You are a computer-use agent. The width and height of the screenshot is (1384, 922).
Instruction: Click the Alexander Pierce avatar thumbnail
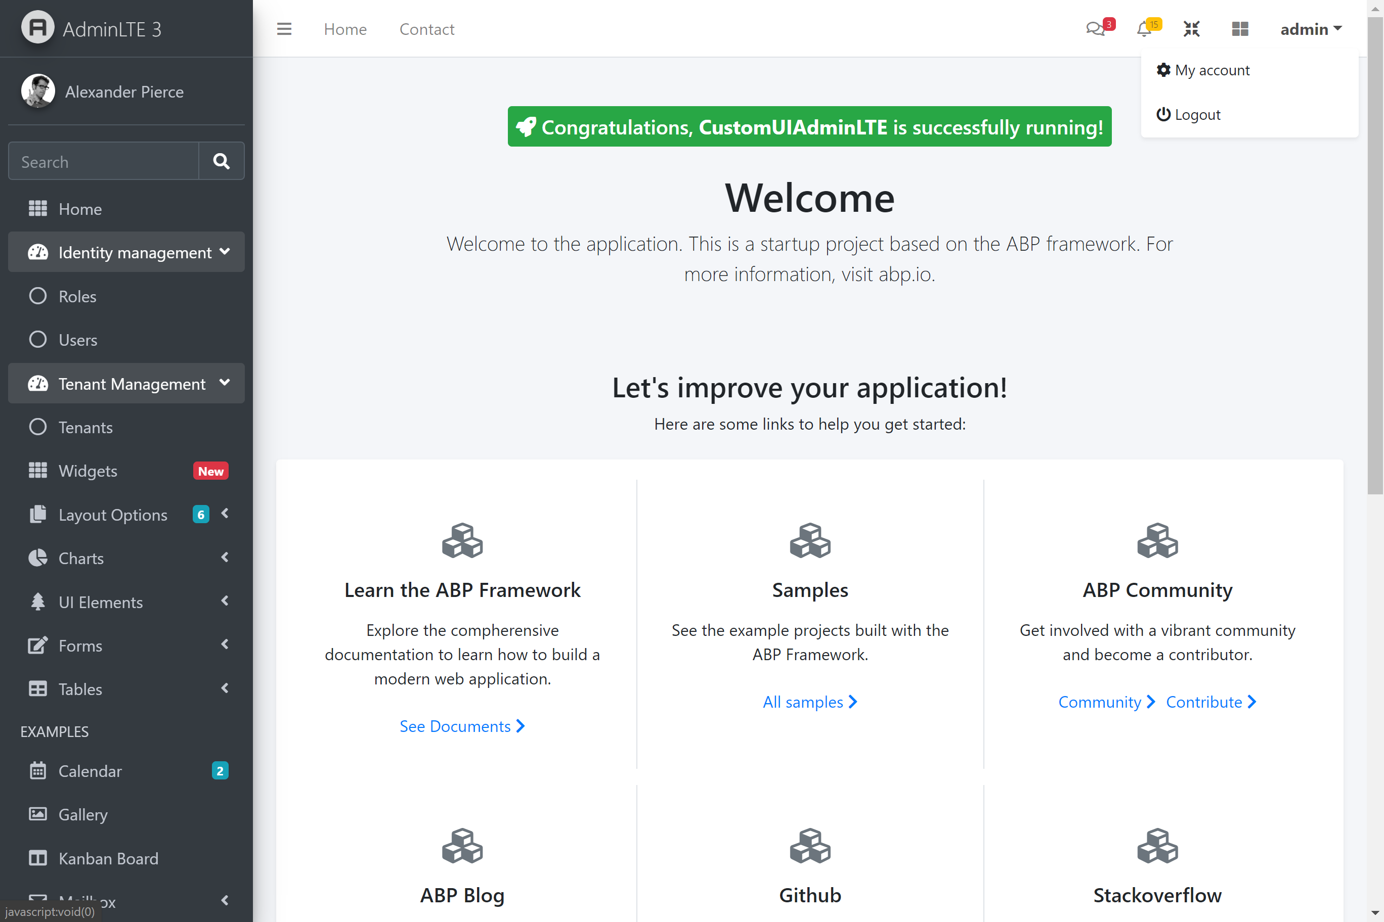pyautogui.click(x=37, y=91)
